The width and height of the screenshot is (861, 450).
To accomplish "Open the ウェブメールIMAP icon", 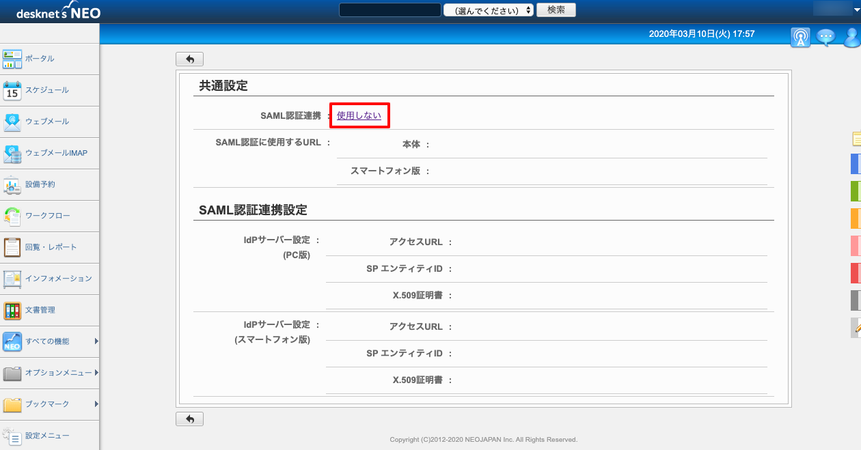I will click(12, 153).
